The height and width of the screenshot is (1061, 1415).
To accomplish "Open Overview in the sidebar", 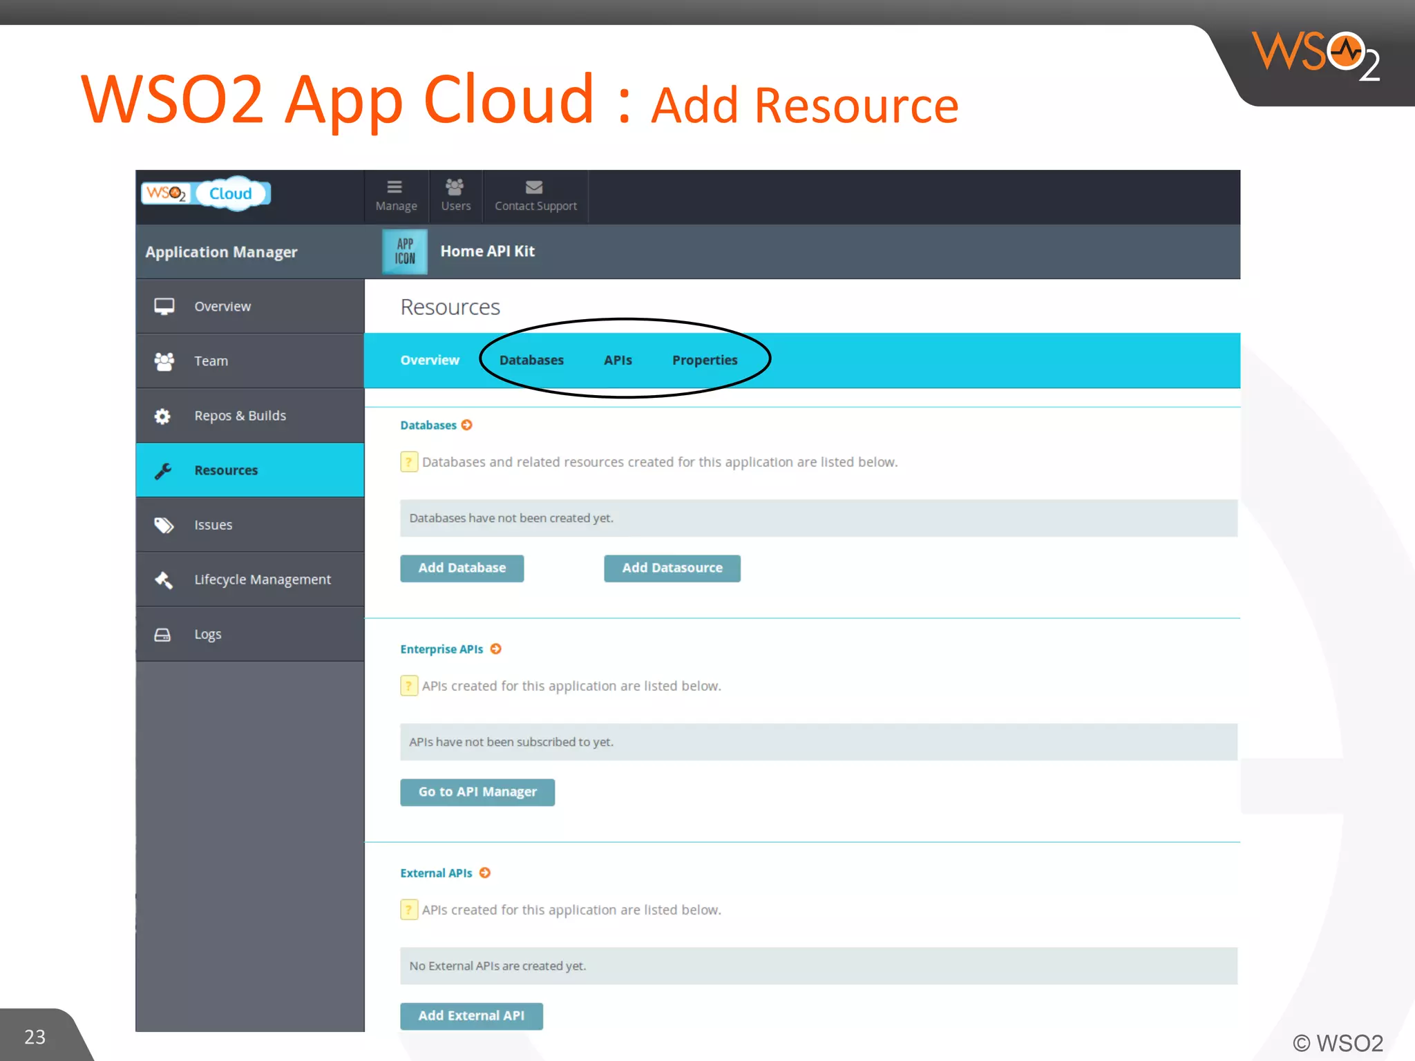I will 250,306.
